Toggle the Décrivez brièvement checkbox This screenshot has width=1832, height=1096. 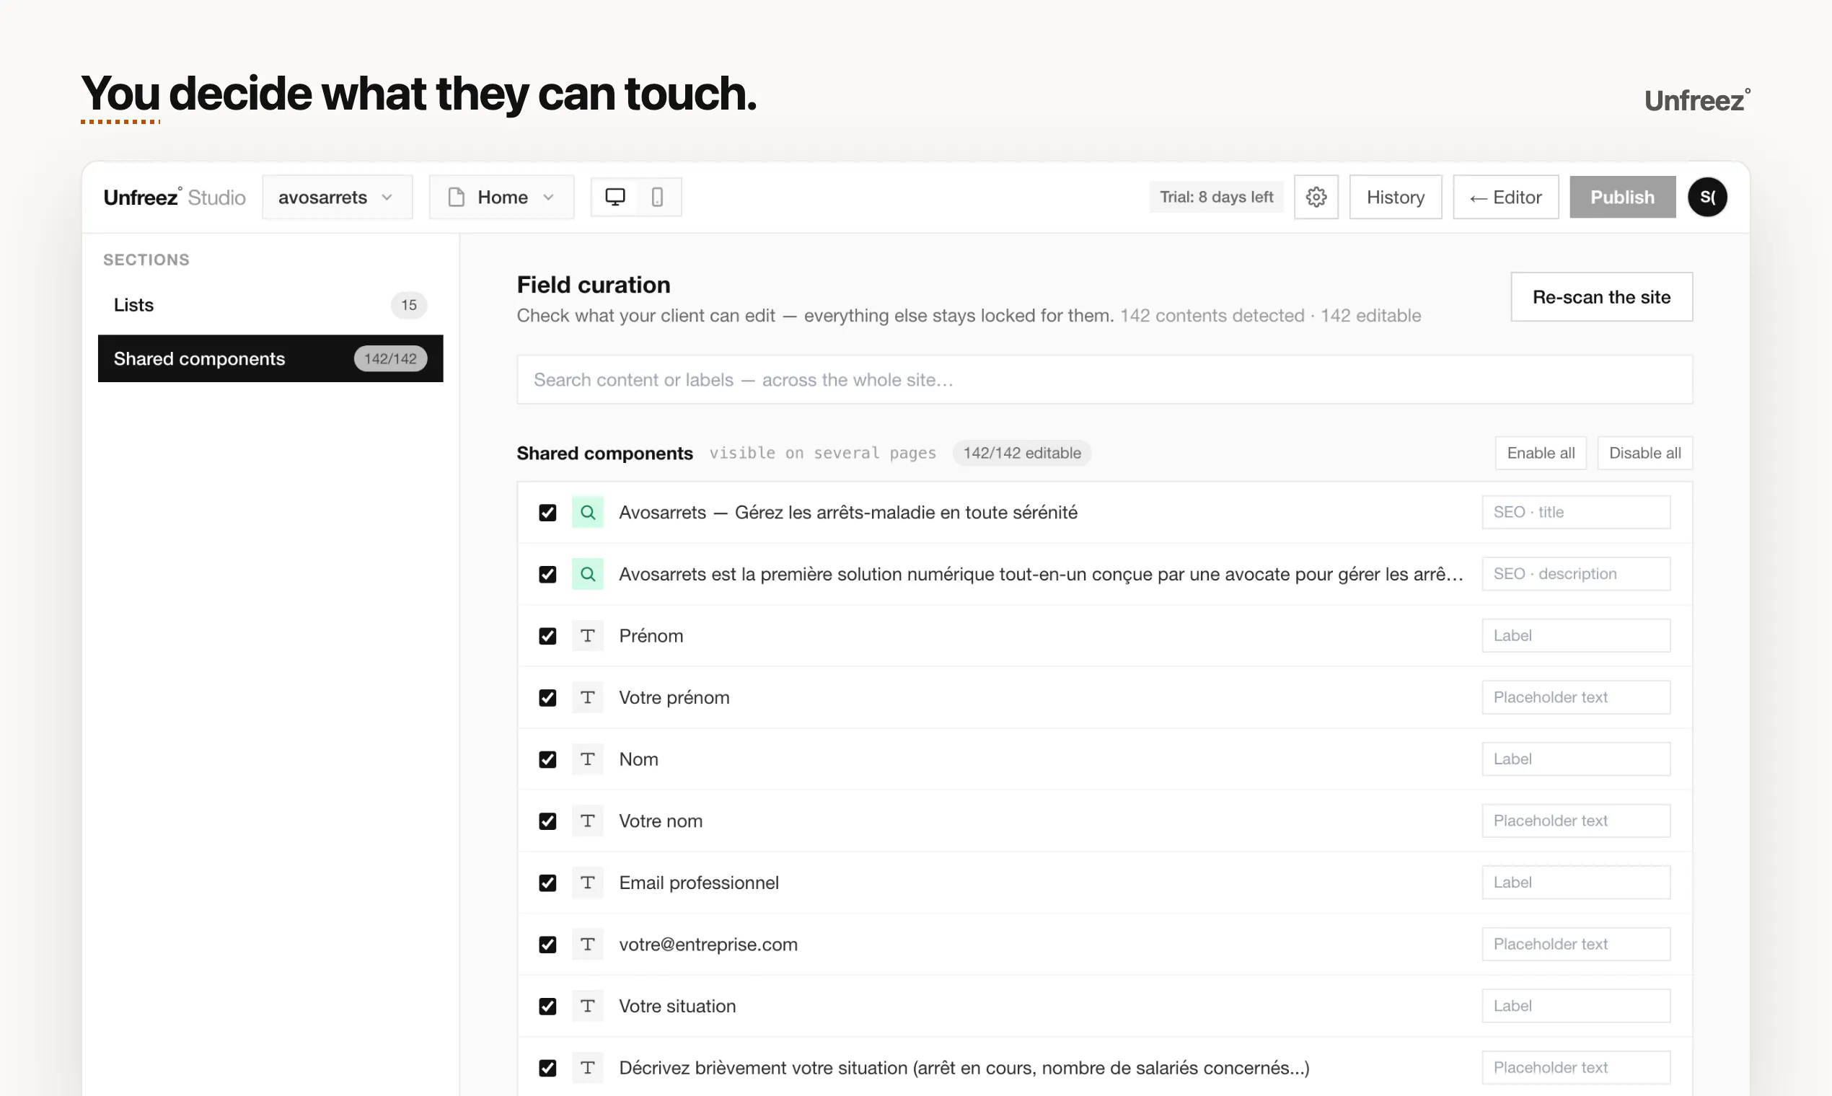coord(547,1068)
